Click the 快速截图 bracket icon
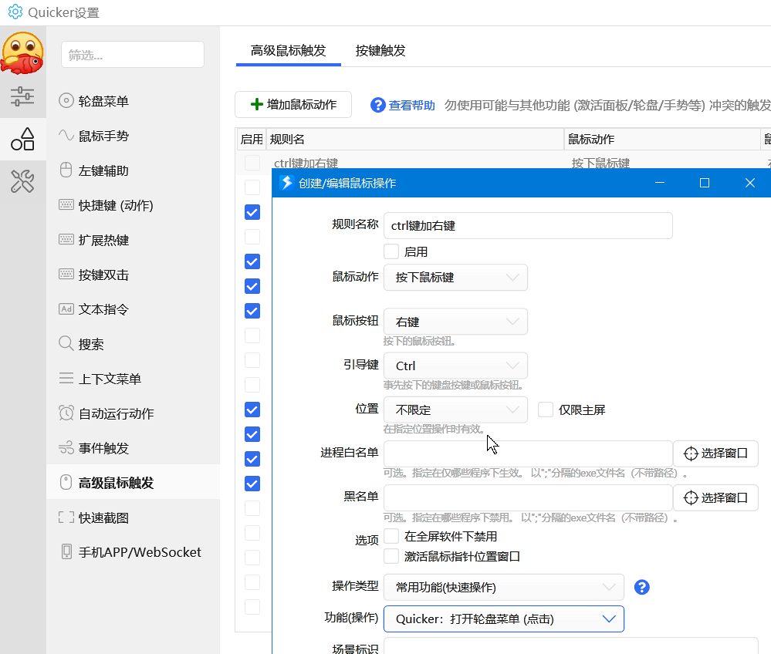This screenshot has width=771, height=654. 66,517
